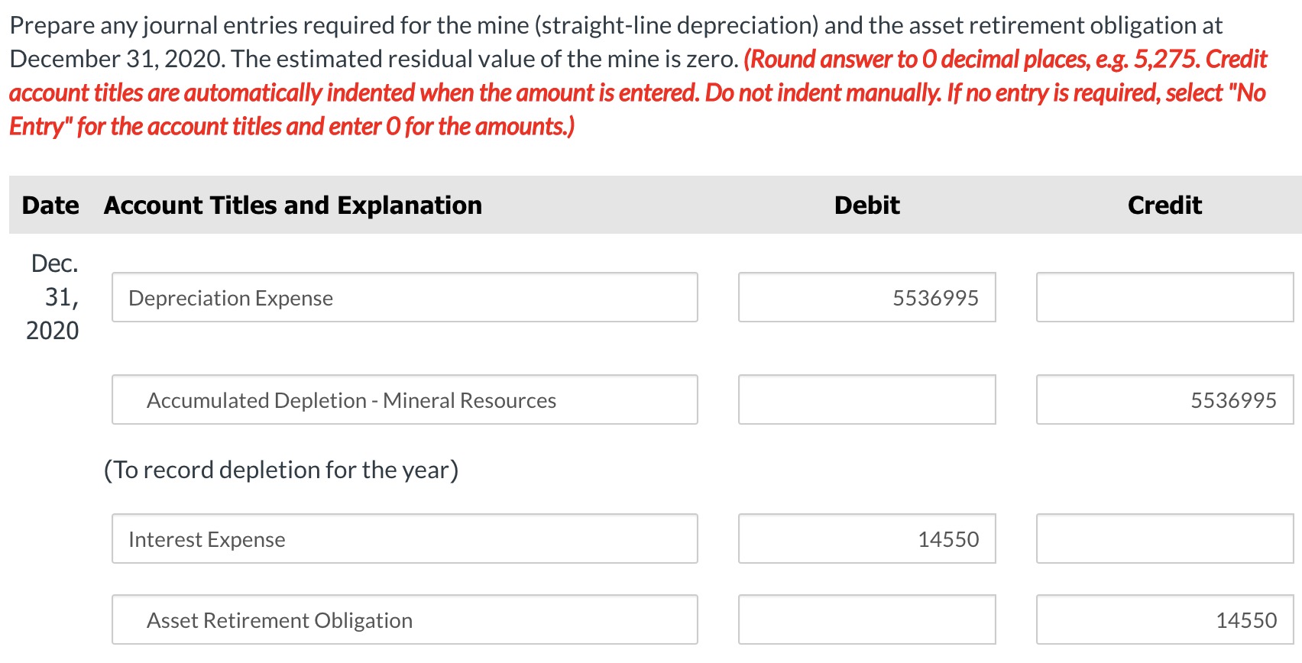Select the 5536995 credit amount field
1302x663 pixels.
click(1163, 399)
